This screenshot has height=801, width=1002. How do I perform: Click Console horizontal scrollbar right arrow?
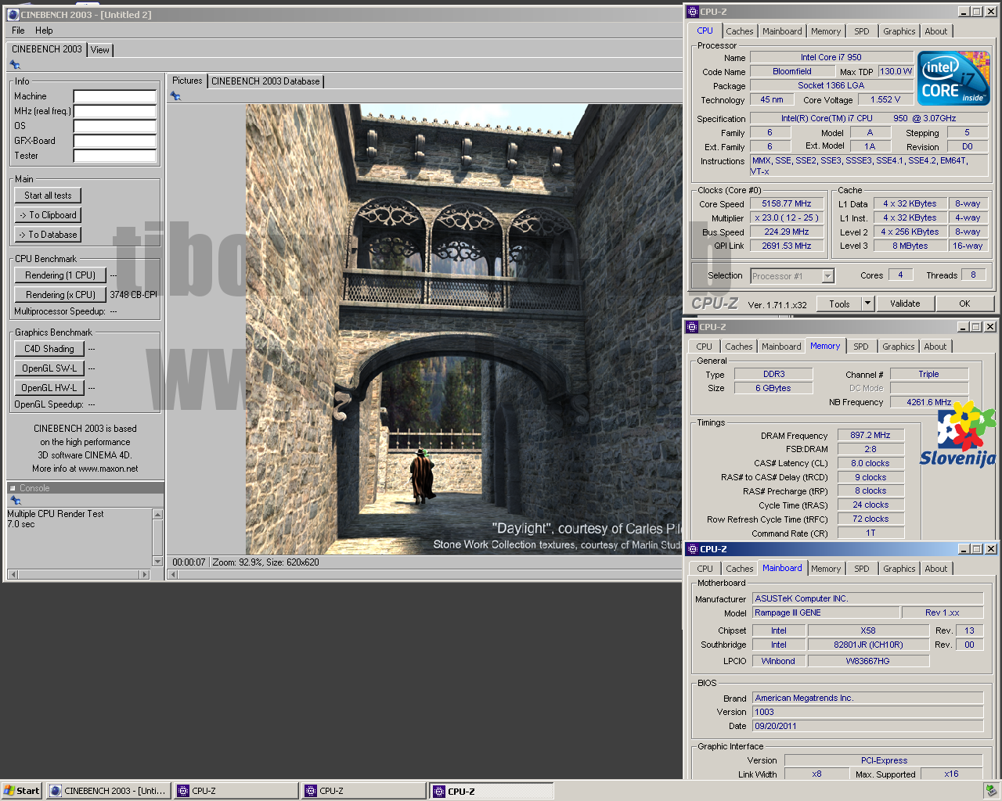pyautogui.click(x=144, y=575)
